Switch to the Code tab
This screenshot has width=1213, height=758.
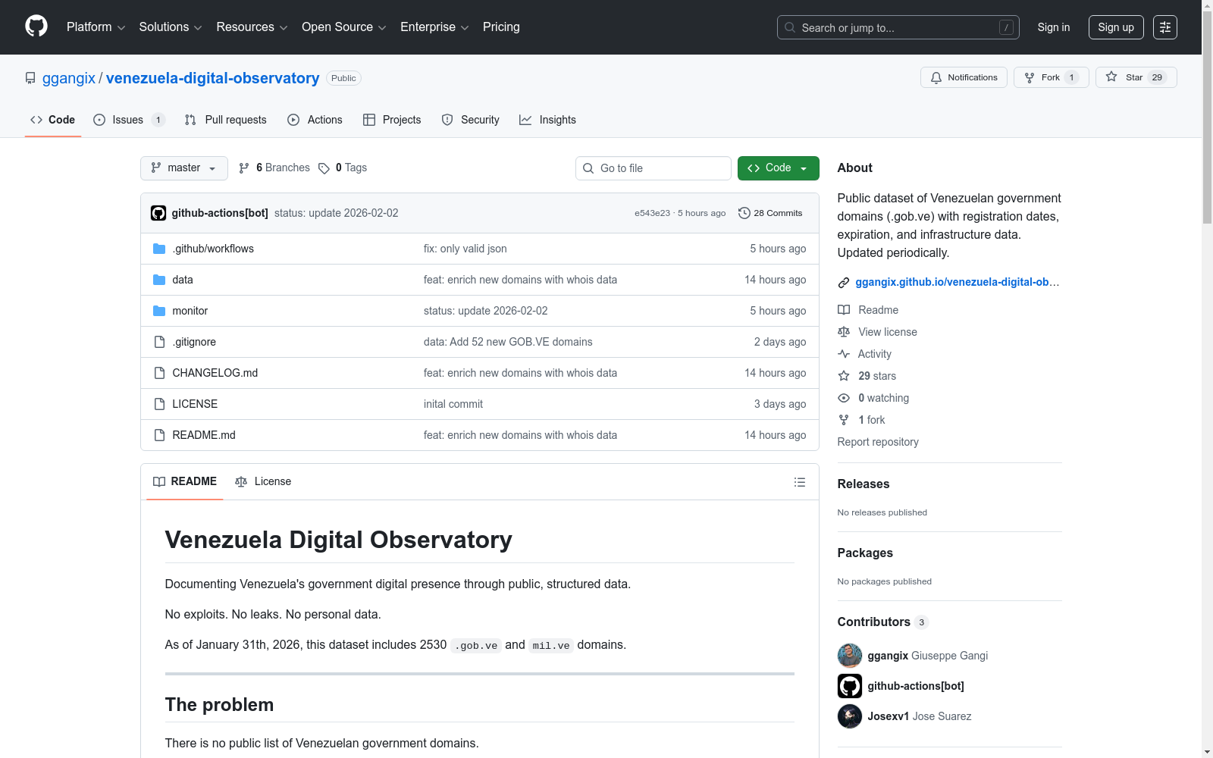click(x=53, y=120)
